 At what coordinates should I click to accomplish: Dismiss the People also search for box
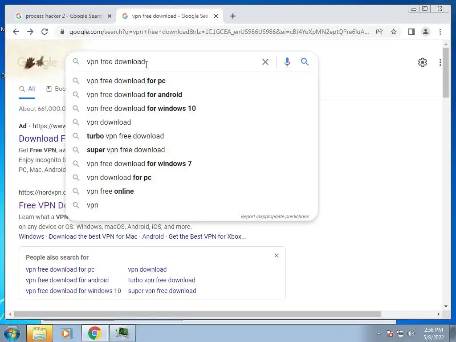276,256
